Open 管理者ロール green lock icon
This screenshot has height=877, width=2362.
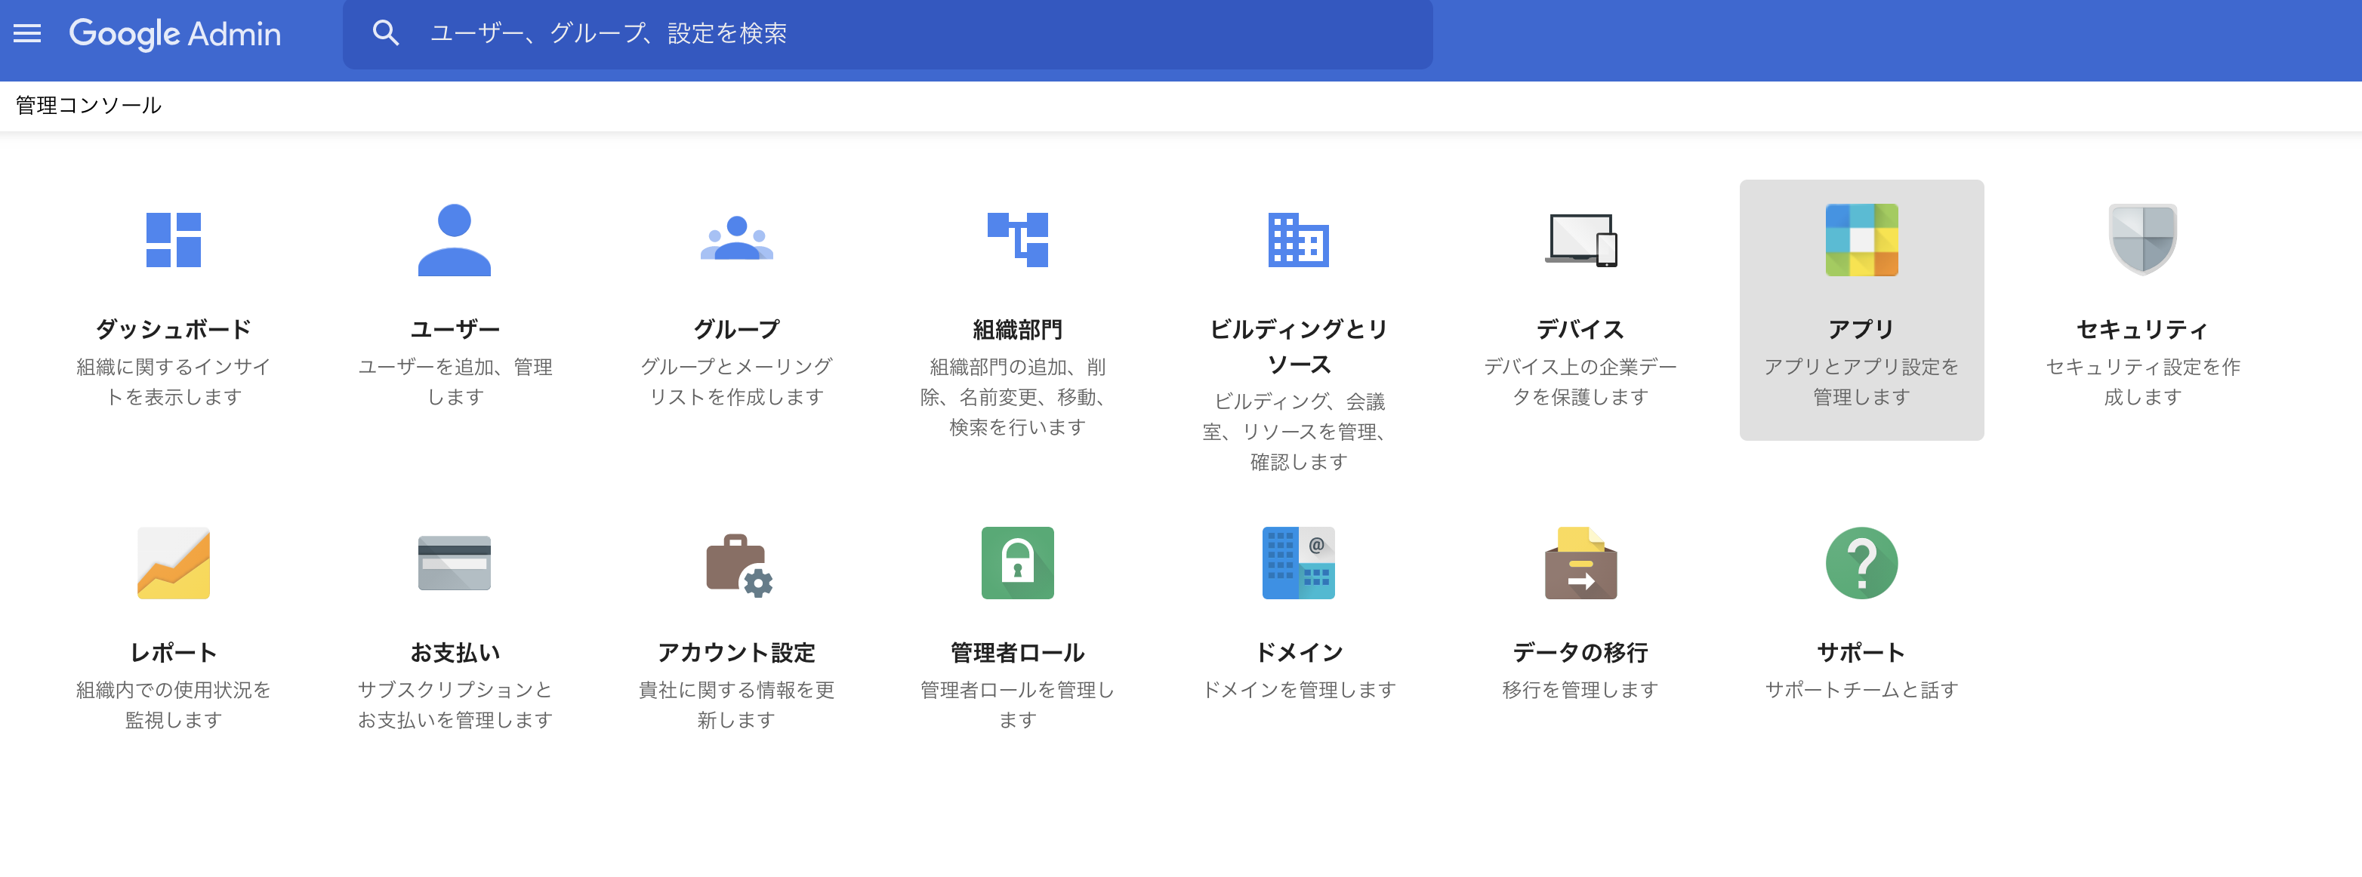click(x=1018, y=563)
